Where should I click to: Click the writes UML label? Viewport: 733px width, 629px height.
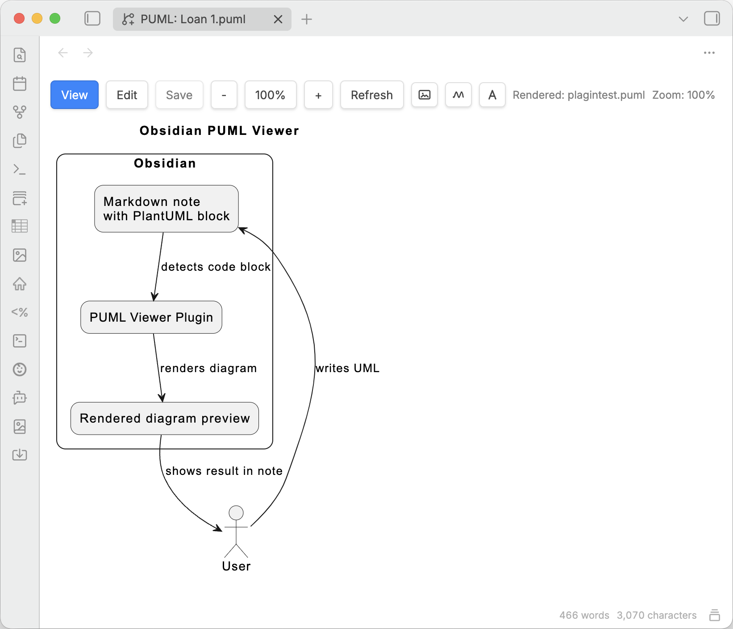click(x=348, y=368)
